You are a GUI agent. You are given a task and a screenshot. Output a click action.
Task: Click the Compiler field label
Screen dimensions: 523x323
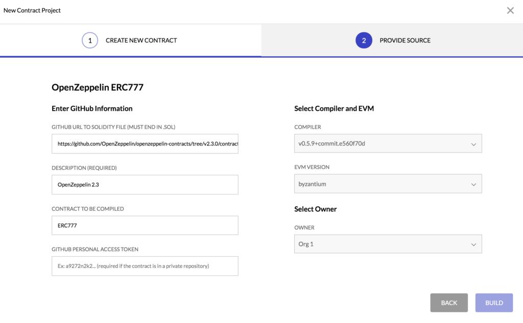click(x=307, y=127)
